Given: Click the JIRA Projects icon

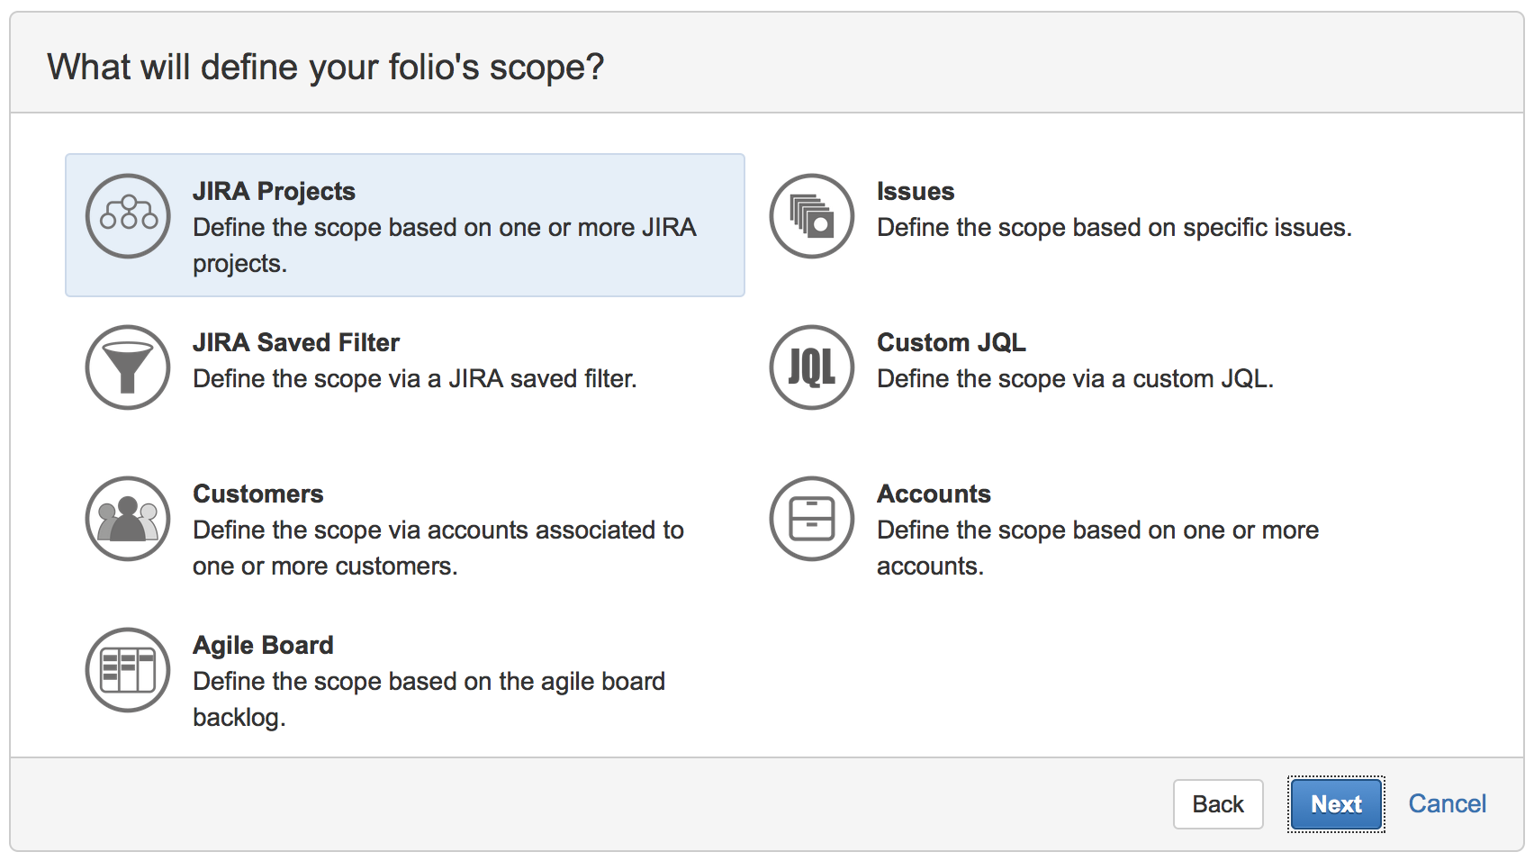Looking at the screenshot, I should 127,216.
